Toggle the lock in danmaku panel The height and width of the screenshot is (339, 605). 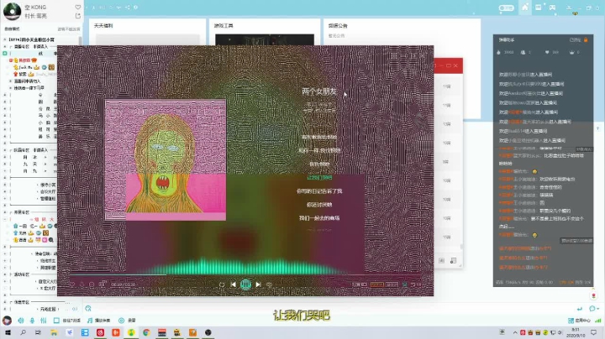pyautogui.click(x=586, y=39)
